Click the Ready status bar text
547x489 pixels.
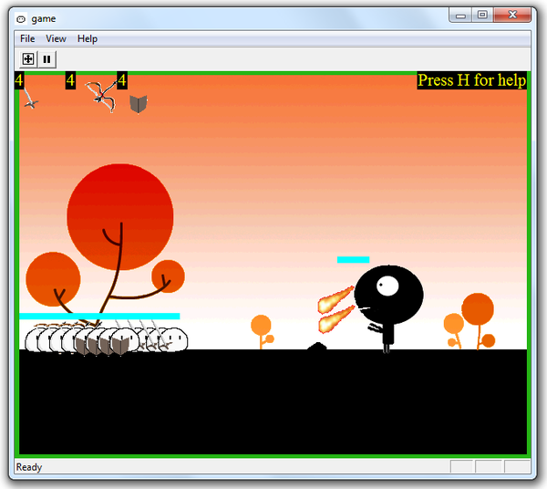click(x=29, y=467)
